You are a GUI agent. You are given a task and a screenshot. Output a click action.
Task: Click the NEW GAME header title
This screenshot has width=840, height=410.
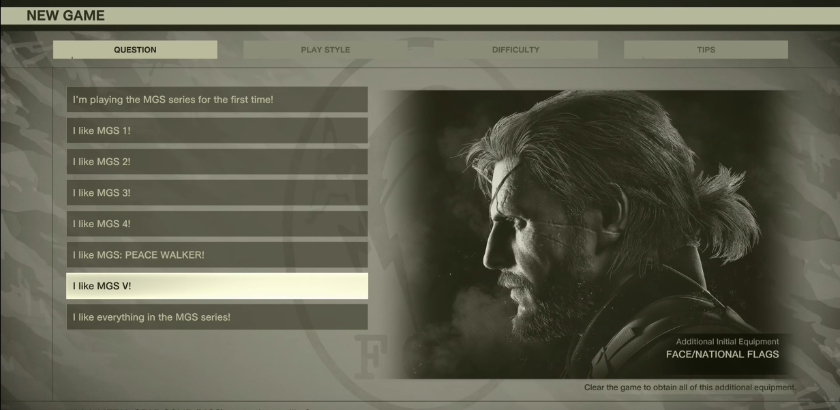[x=65, y=16]
